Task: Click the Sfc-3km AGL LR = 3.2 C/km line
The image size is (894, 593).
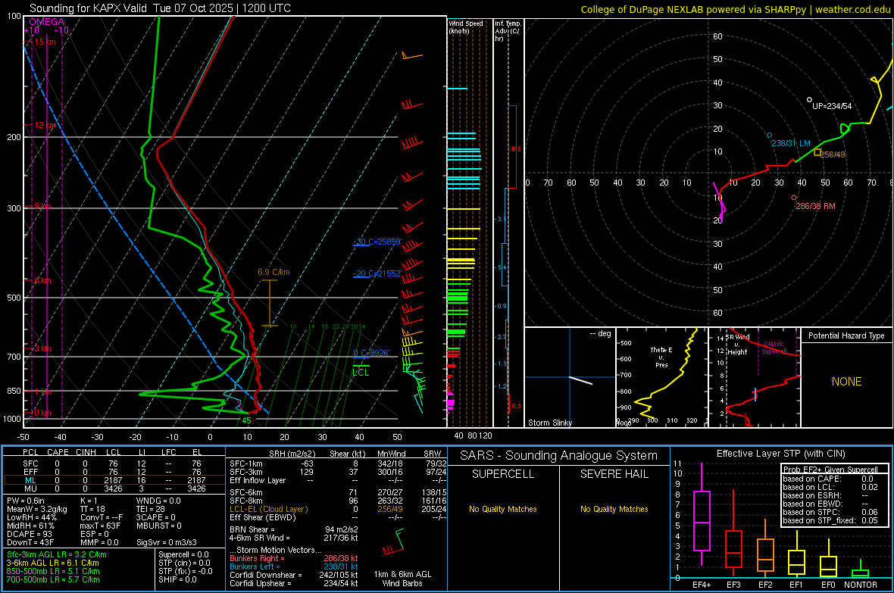Action: [x=57, y=554]
